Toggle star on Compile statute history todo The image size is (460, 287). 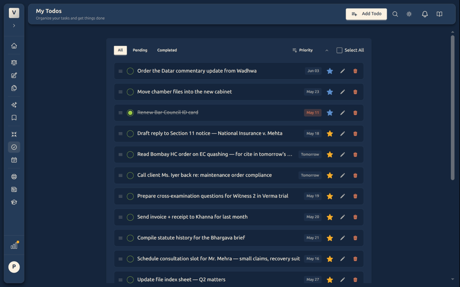(x=330, y=238)
